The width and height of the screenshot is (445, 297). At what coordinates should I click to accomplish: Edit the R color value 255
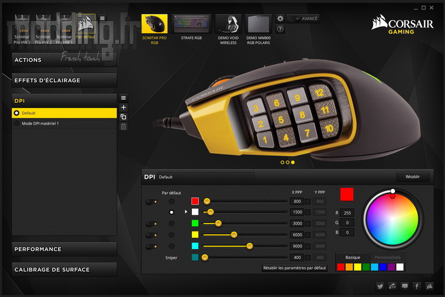click(347, 213)
